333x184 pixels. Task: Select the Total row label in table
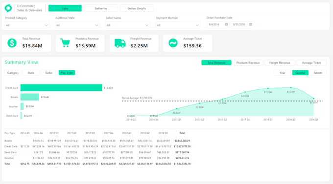(x=7, y=164)
